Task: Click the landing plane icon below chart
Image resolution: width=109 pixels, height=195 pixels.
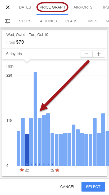Action: (52, 170)
